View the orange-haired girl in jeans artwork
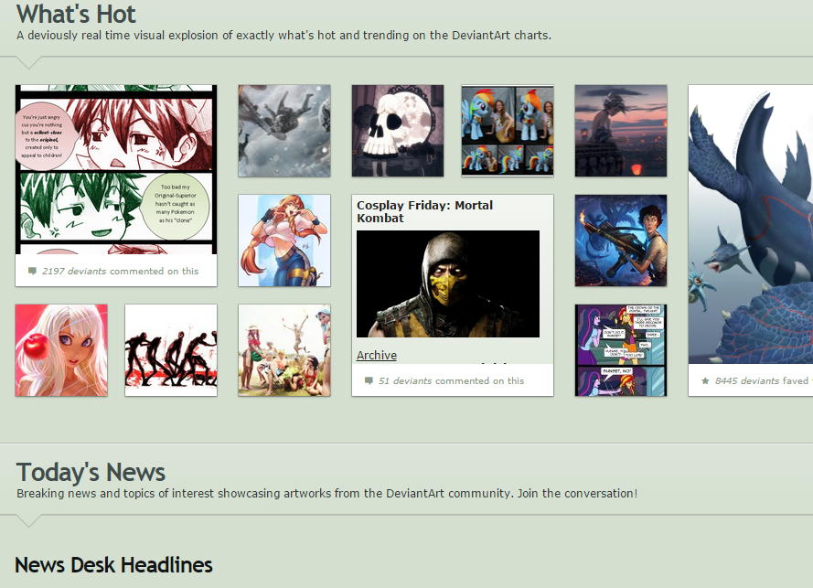 point(284,241)
